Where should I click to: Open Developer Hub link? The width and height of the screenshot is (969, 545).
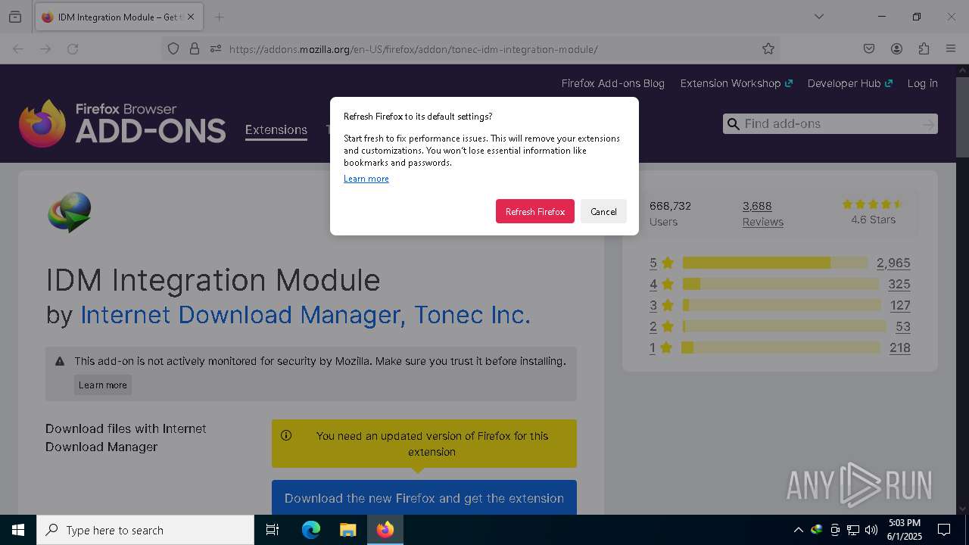(850, 83)
